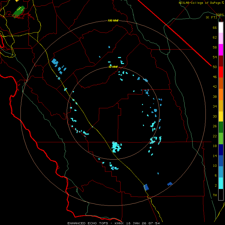Click the legend value 62

click(215, 37)
